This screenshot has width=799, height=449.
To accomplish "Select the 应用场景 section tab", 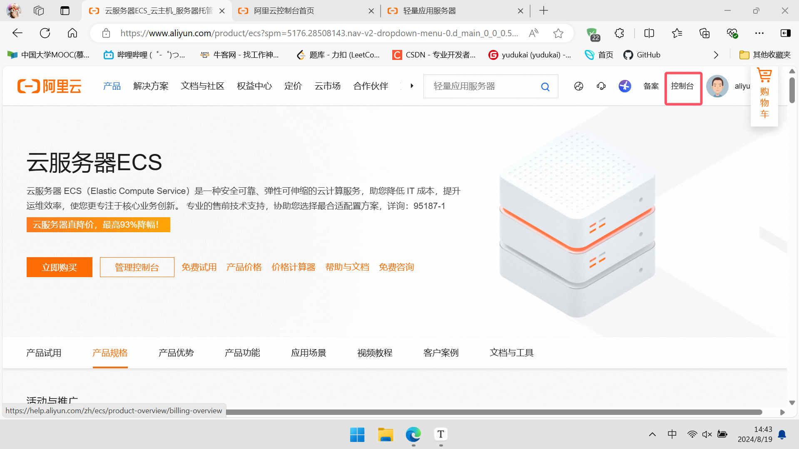I will [x=309, y=353].
